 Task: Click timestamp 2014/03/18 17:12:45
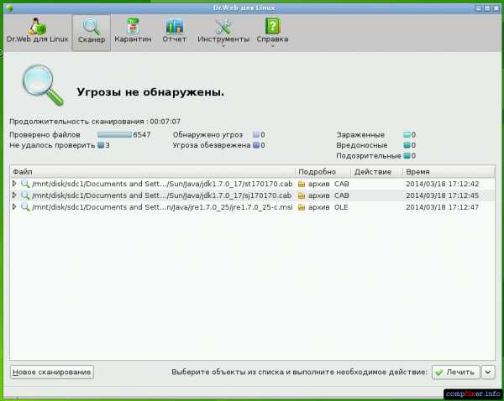click(443, 195)
